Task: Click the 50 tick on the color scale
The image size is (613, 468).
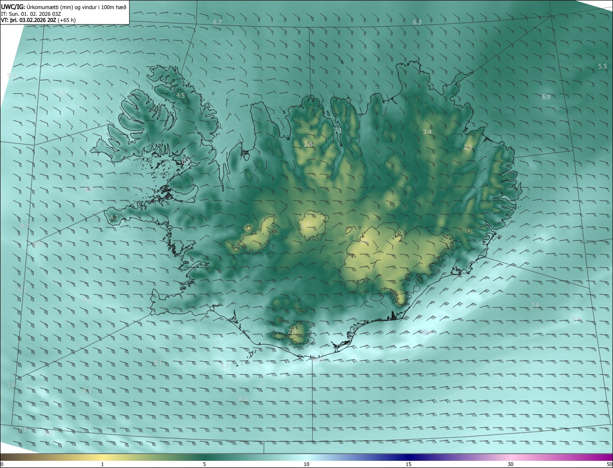Action: (x=609, y=465)
